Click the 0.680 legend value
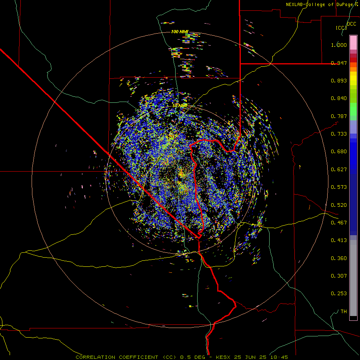This screenshot has height=360, width=360. pos(339,152)
